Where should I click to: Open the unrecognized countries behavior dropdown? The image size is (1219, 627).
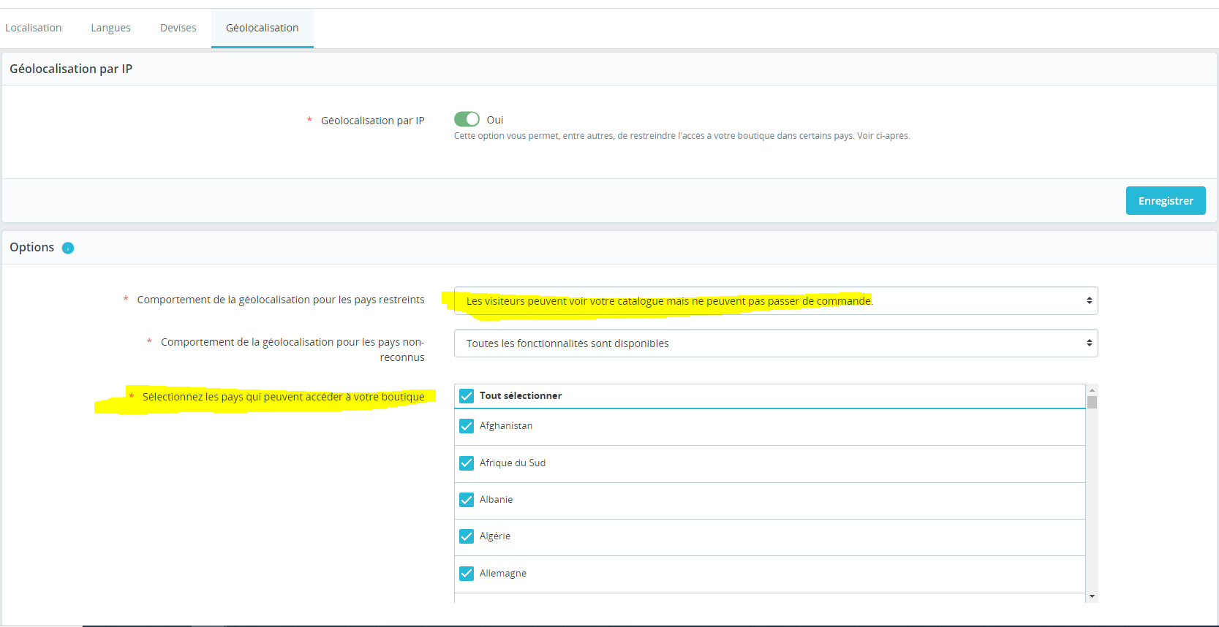(x=776, y=343)
